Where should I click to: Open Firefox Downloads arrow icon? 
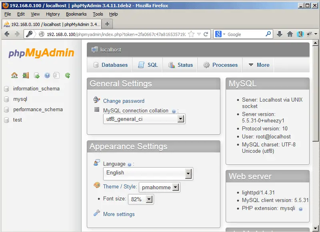click(x=280, y=34)
